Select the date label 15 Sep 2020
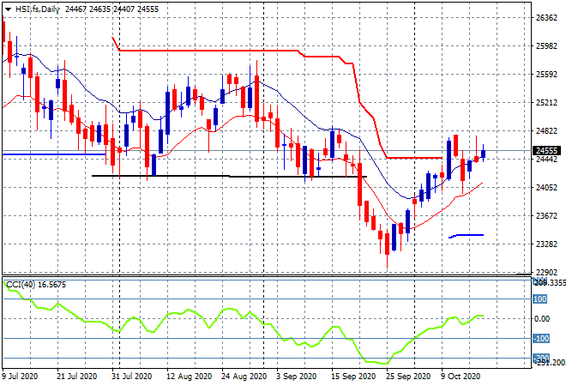 [x=353, y=377]
